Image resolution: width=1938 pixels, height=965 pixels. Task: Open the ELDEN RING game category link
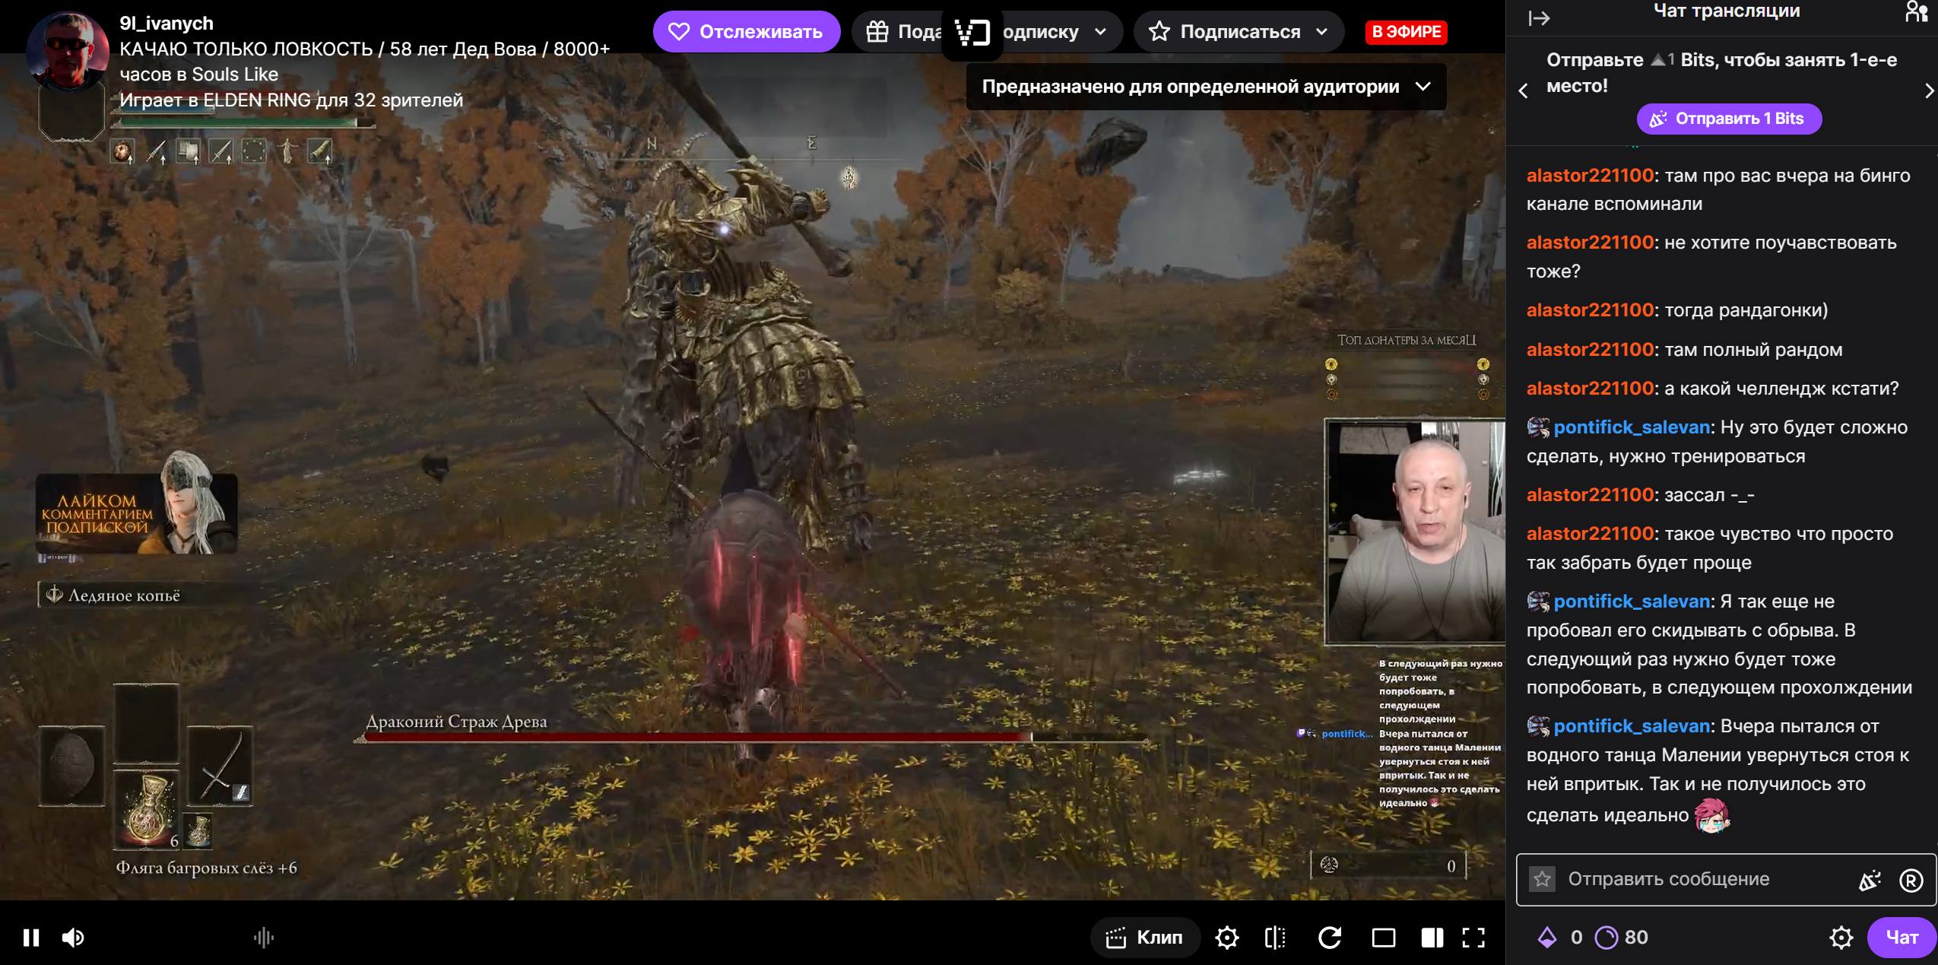pyautogui.click(x=256, y=100)
